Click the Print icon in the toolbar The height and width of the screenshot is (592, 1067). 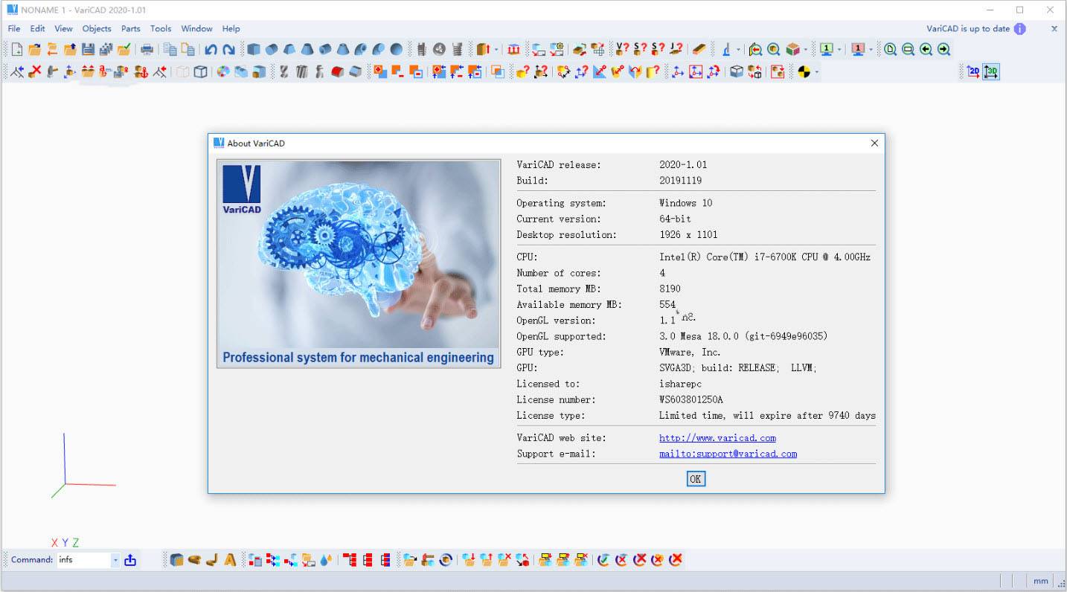coord(147,49)
